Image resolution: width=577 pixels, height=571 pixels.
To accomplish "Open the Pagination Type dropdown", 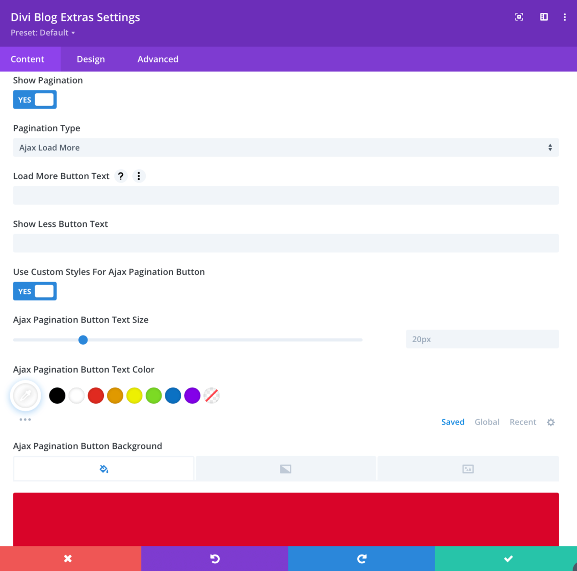I will [286, 147].
